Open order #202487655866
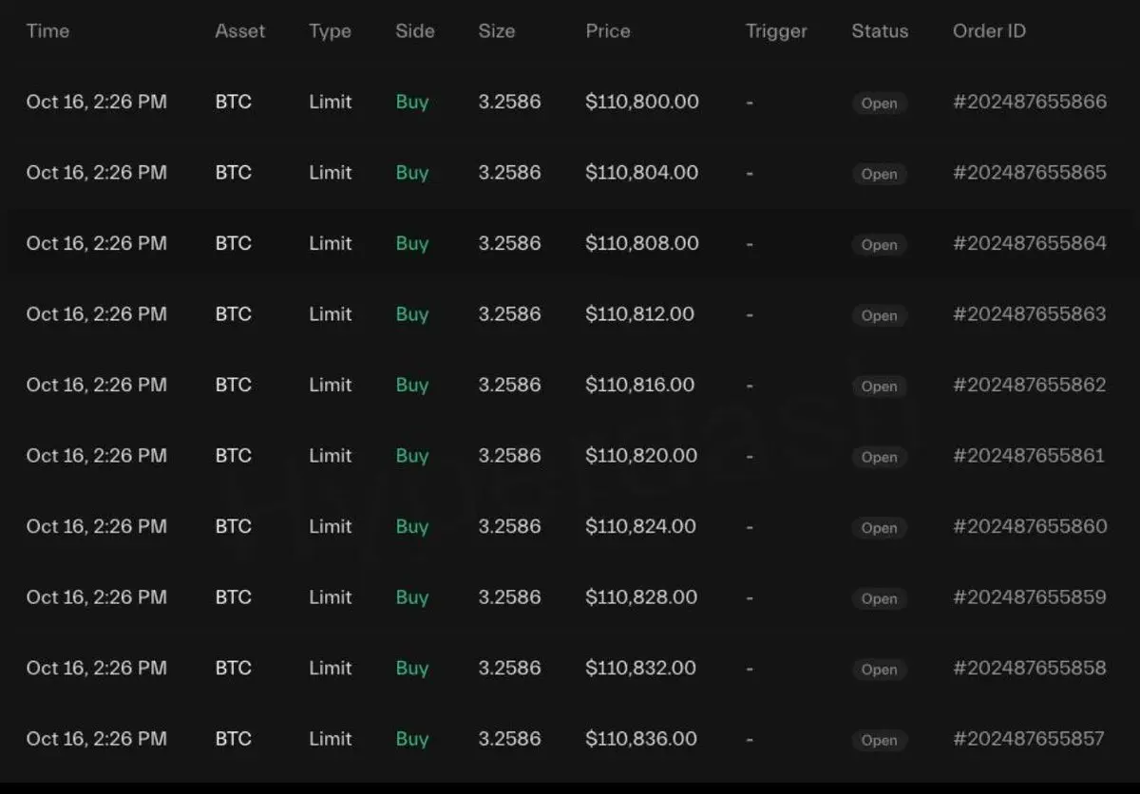 [x=1029, y=102]
